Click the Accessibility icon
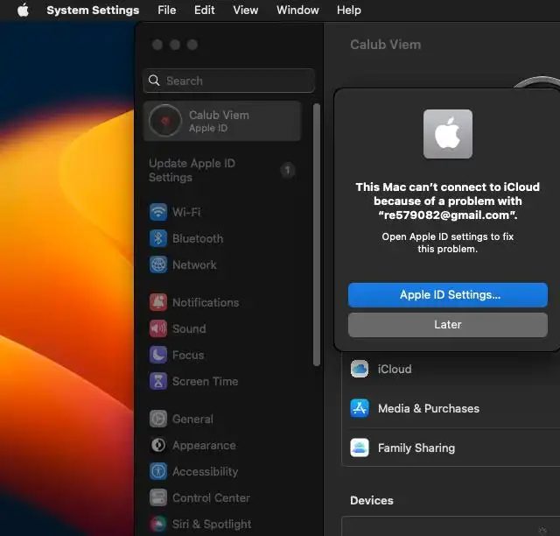Image resolution: width=560 pixels, height=536 pixels. [x=158, y=472]
